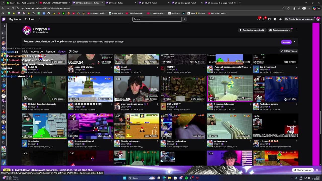
Task: Switch to the Inicio tab
Action: [25, 52]
